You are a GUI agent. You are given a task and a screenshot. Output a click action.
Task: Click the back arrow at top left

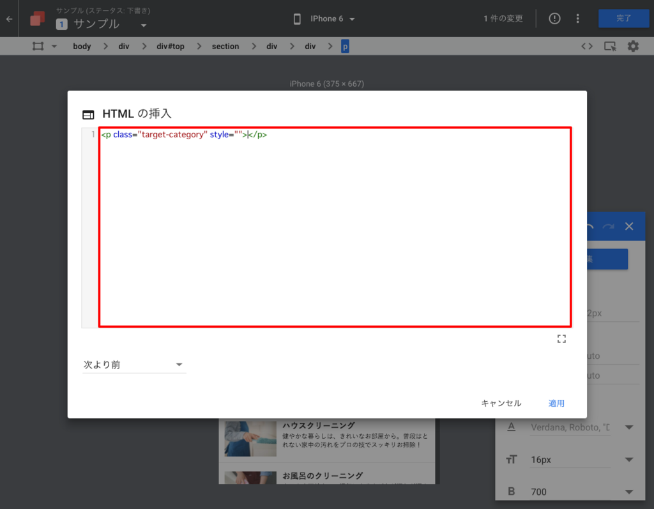coord(8,19)
